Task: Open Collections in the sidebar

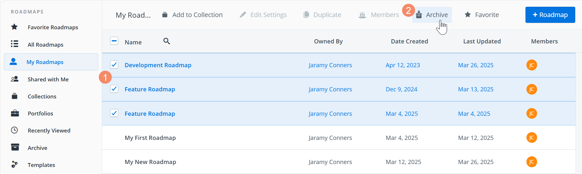Action: pyautogui.click(x=42, y=96)
